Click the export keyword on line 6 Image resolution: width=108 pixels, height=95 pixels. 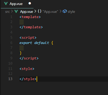point(26,43)
